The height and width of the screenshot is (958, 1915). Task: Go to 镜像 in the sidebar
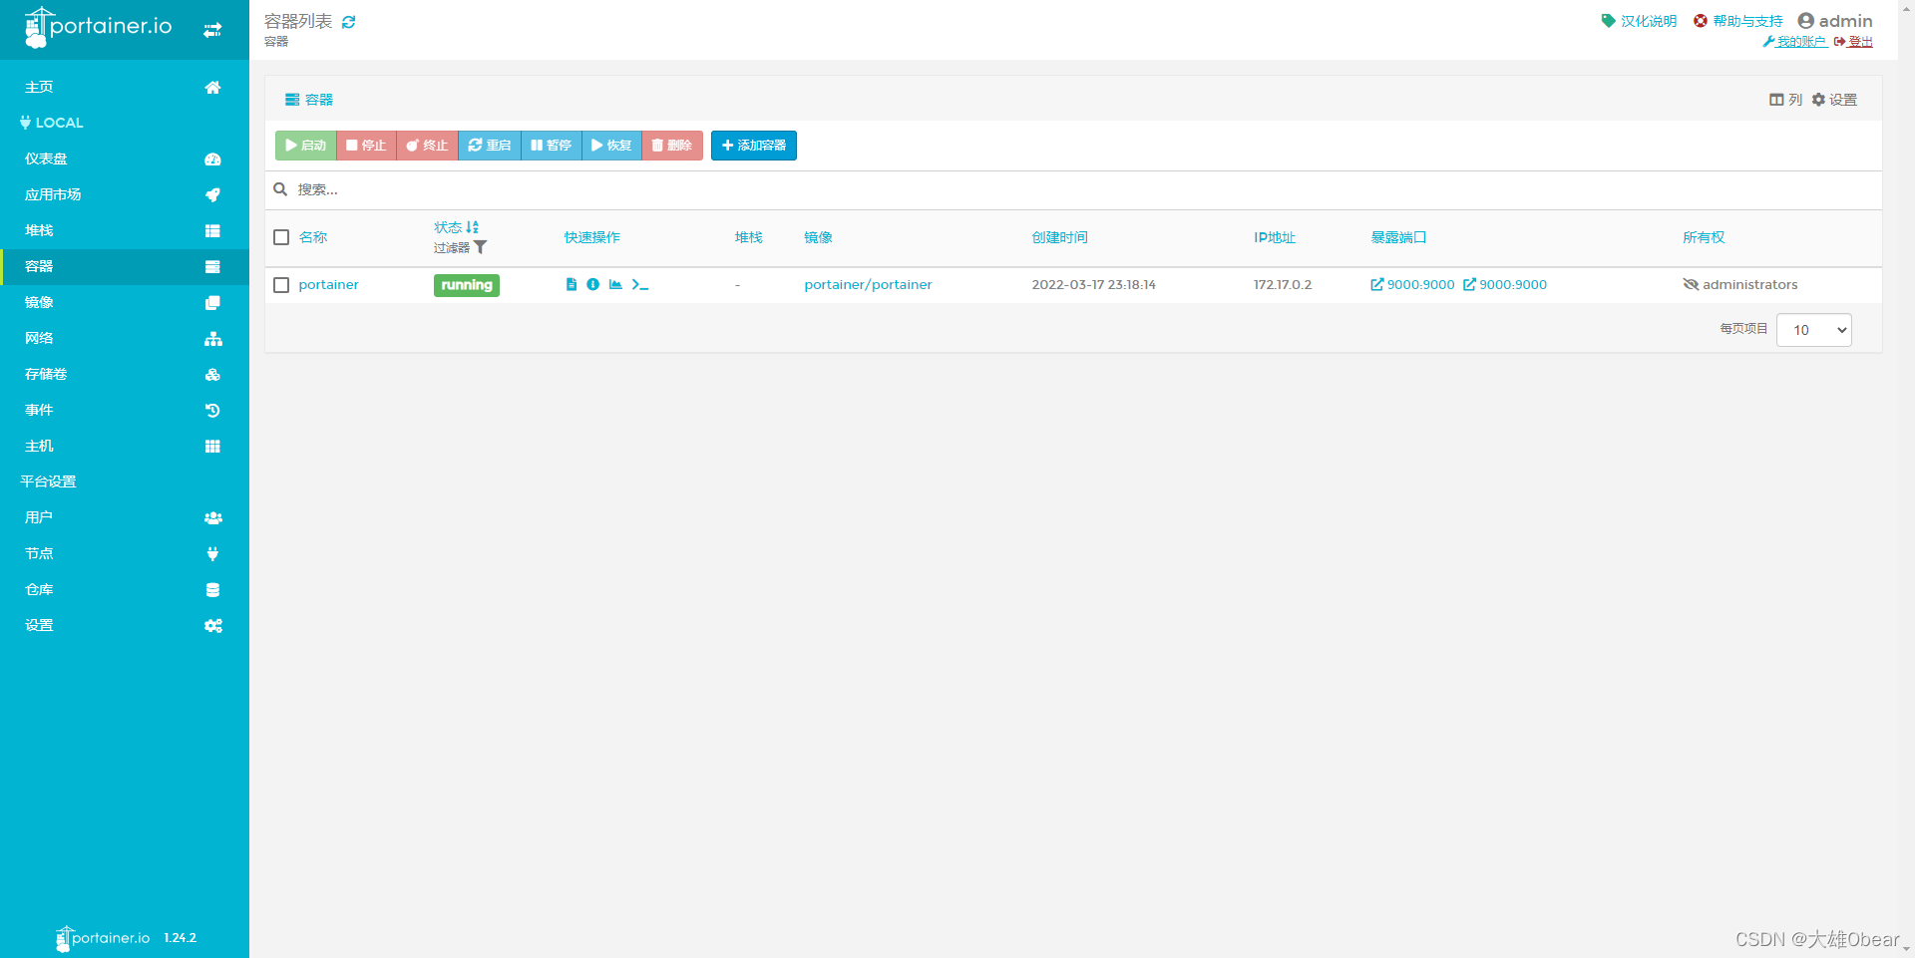pos(40,302)
